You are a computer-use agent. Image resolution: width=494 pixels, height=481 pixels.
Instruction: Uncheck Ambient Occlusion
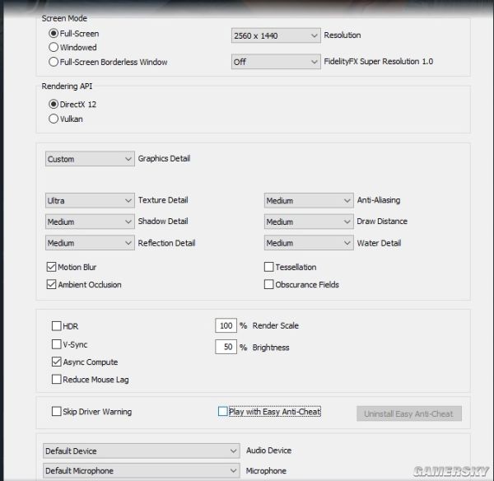51,284
